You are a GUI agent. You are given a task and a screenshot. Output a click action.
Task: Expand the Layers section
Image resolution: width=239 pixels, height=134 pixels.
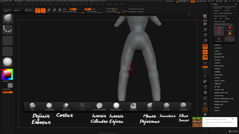coord(217,51)
